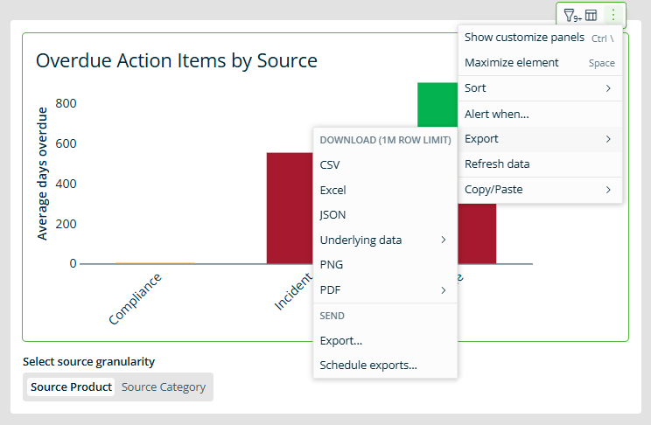Download the data as Excel

pyautogui.click(x=333, y=190)
